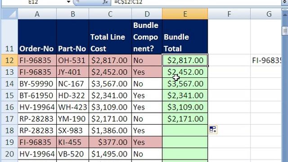Select column B header

click(73, 14)
